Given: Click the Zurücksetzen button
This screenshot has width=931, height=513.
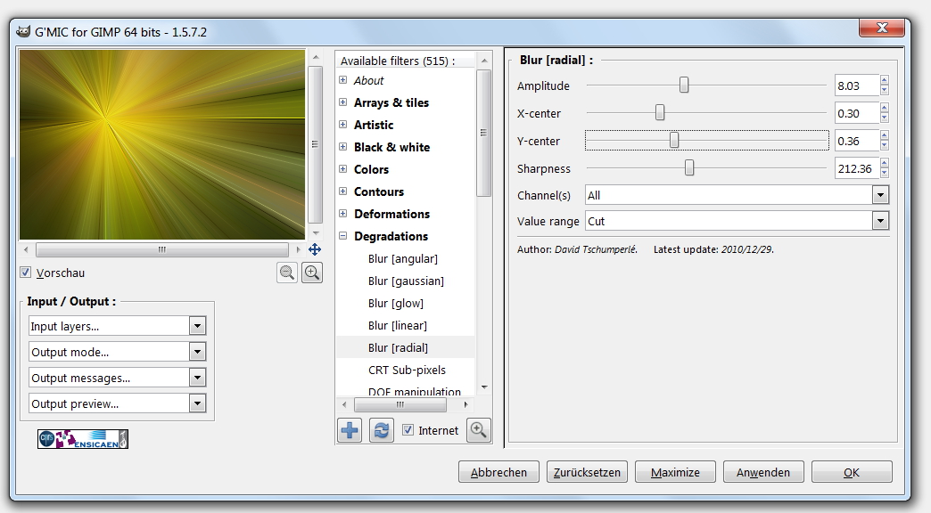Looking at the screenshot, I should 587,472.
